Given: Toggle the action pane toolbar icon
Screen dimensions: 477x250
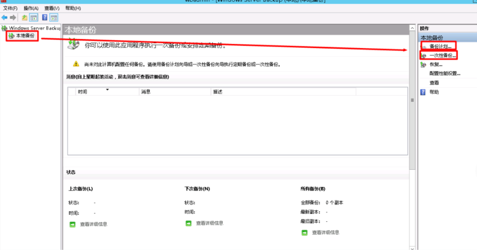Looking at the screenshot, I should point(54,18).
